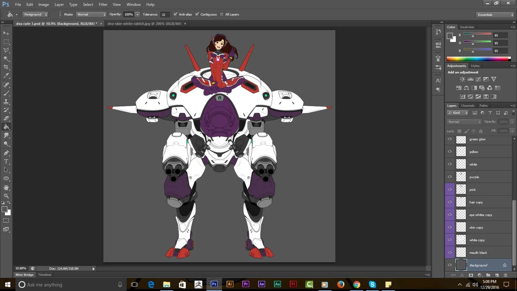Screen dimensions: 517x291
Task: Open the tool preset picker arrow
Action: [x=16, y=15]
